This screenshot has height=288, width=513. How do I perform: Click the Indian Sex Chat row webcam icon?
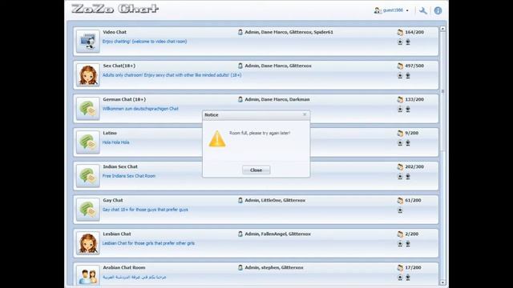coord(400,176)
